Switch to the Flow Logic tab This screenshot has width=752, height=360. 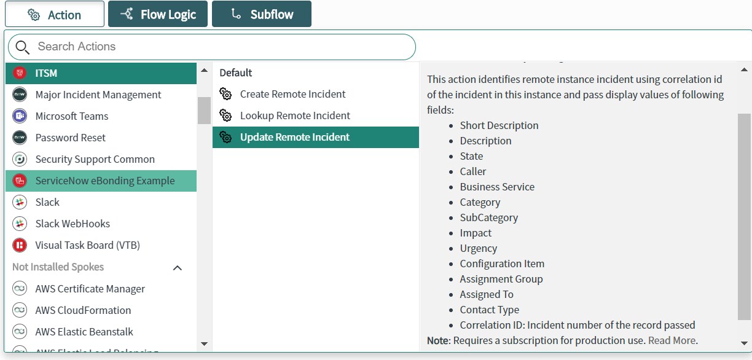tap(158, 14)
